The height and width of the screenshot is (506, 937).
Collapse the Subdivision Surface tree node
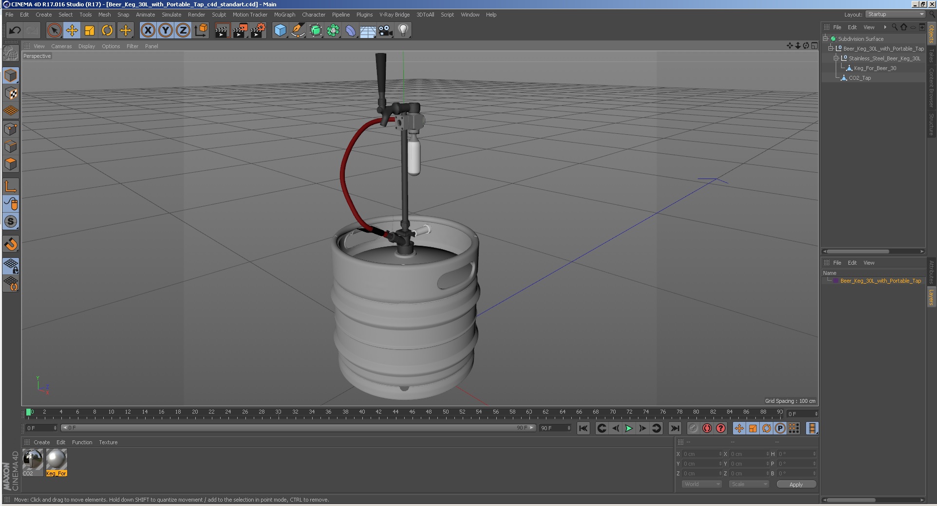826,38
